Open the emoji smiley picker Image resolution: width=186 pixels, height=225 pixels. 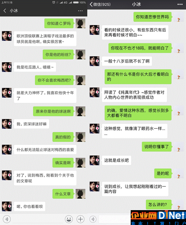69,219
